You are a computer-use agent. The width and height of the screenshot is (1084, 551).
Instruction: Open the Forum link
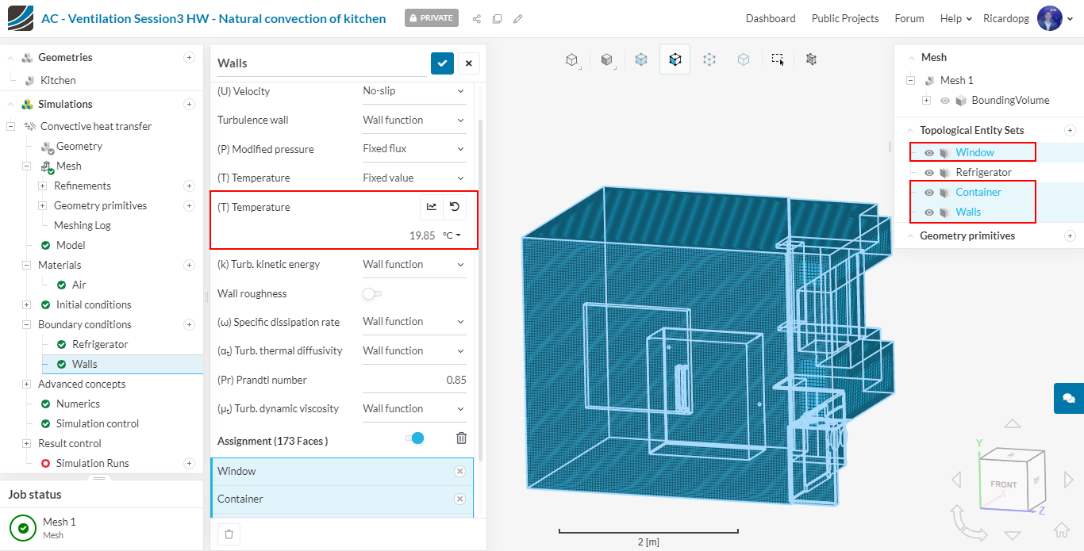(x=909, y=18)
